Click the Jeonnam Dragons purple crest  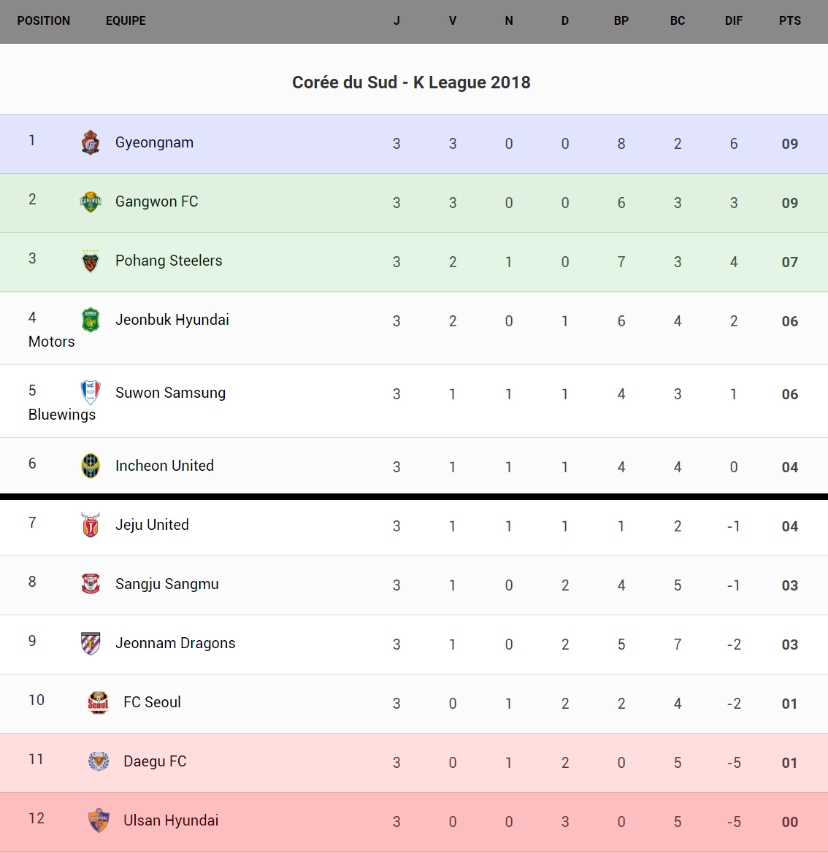click(x=91, y=643)
